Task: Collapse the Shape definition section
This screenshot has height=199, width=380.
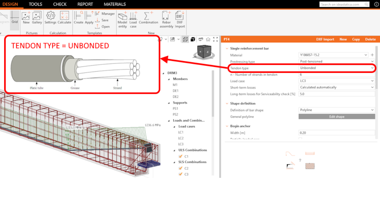Action: 227,103
